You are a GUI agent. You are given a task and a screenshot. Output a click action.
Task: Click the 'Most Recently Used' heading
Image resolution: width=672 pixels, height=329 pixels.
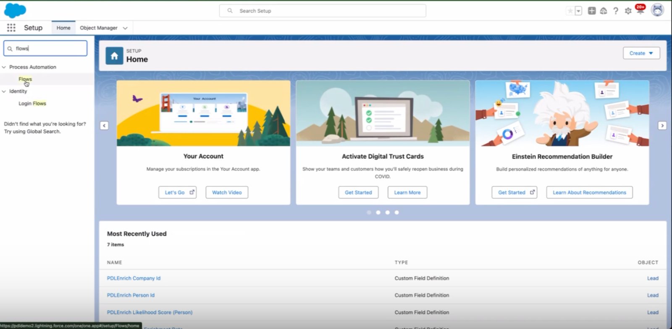pos(136,234)
